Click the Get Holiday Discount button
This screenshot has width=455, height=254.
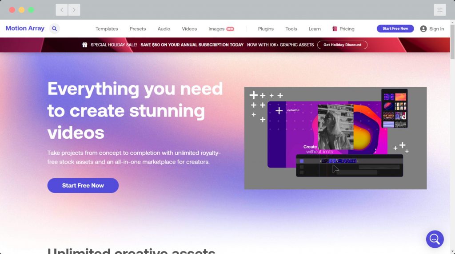pyautogui.click(x=343, y=45)
